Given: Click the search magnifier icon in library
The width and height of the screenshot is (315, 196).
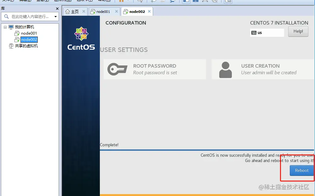Looking at the screenshot, I should point(6,16).
